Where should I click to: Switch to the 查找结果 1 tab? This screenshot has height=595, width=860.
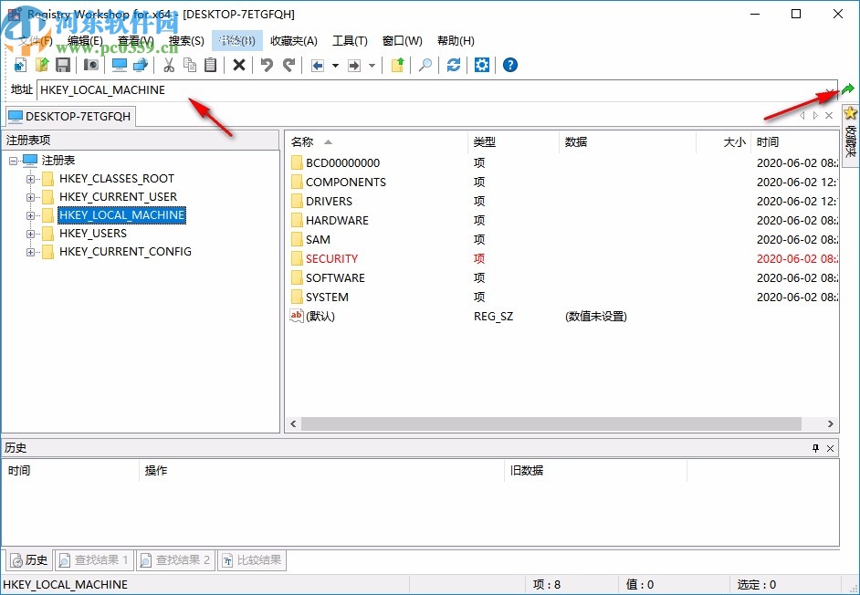coord(94,559)
